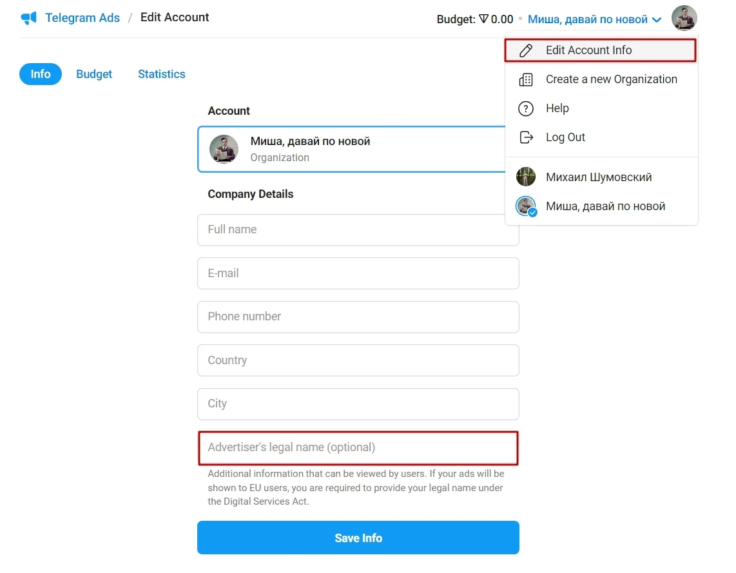Choose Create a new Organization menu item
This screenshot has height=573, width=736.
coord(611,79)
